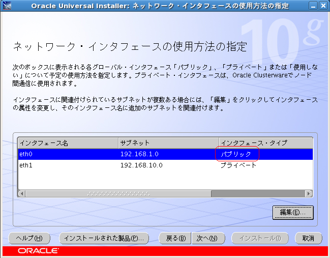Click the horizontal scrollbar thumb
The image size is (330, 258).
point(118,193)
